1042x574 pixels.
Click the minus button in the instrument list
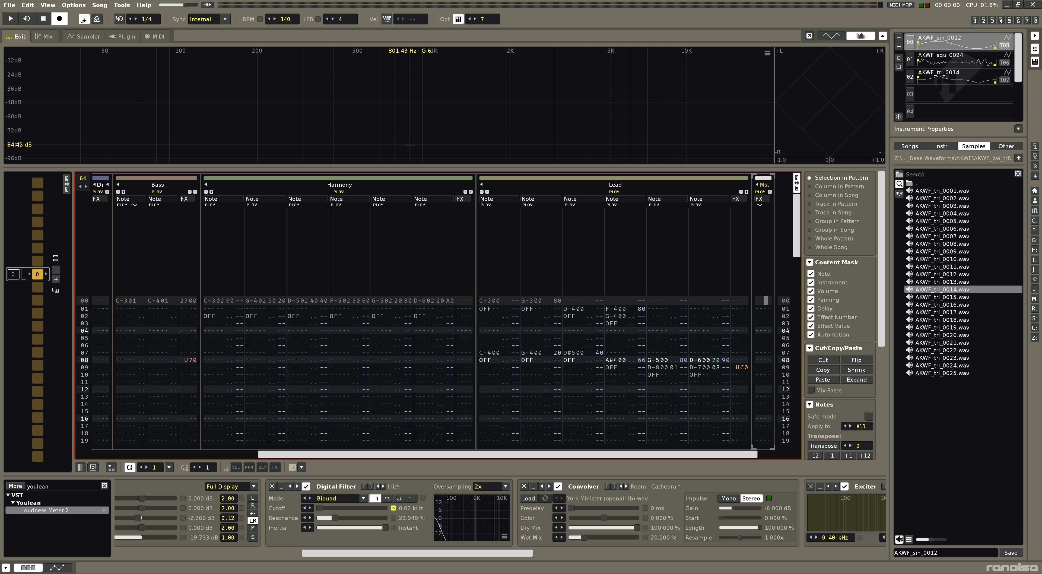pos(898,38)
